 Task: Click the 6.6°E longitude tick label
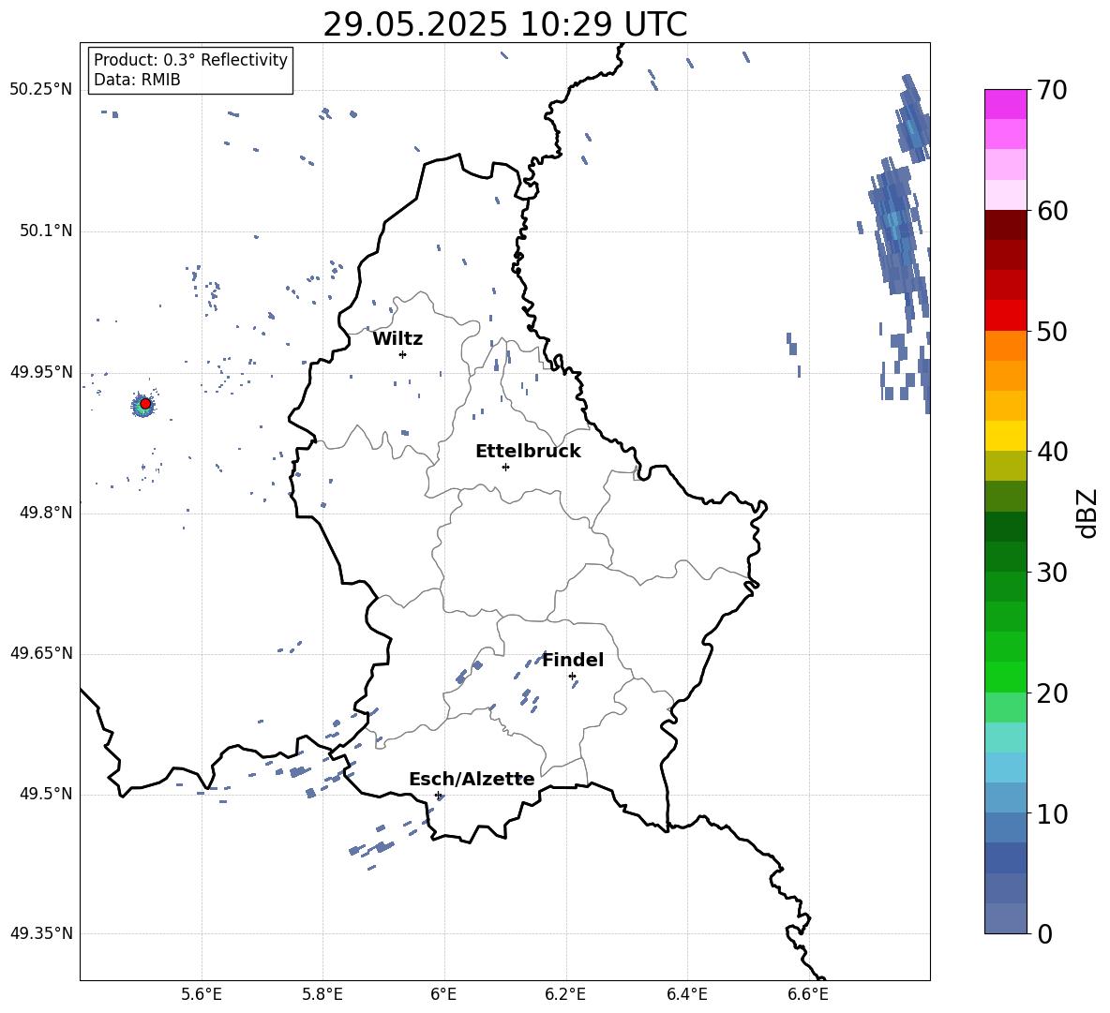click(x=808, y=995)
